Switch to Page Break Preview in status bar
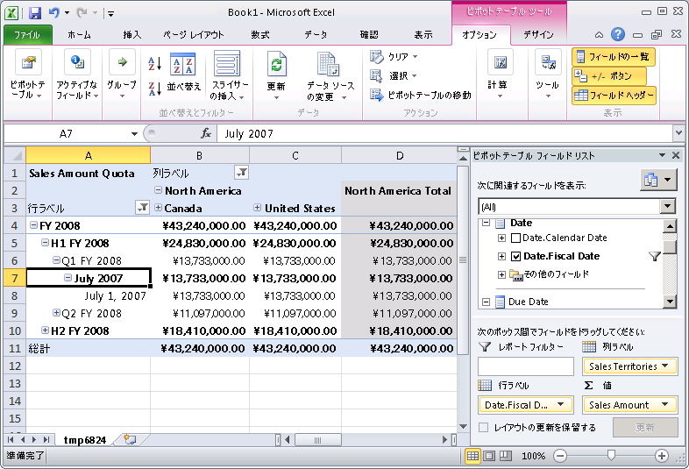689x469 pixels. [505, 456]
